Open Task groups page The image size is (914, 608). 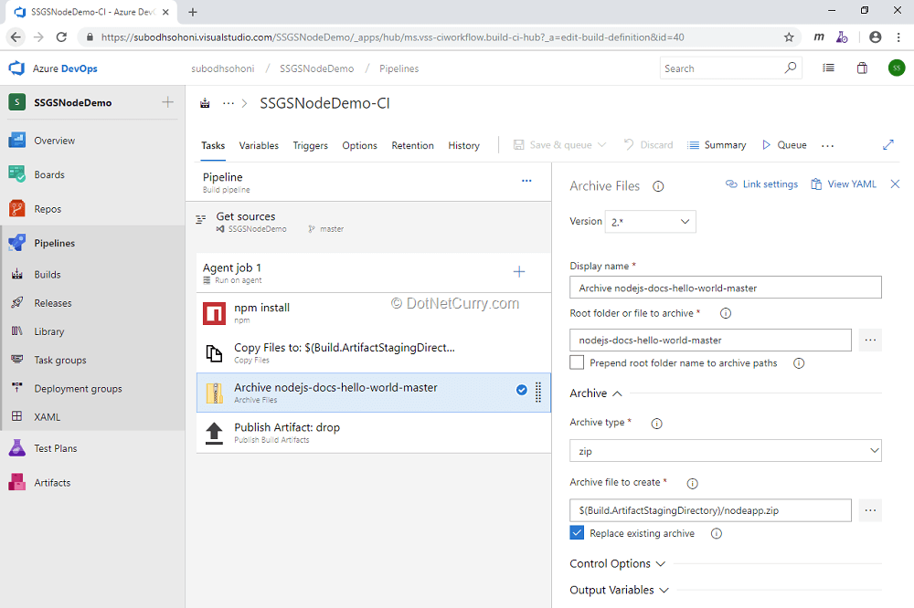point(60,360)
